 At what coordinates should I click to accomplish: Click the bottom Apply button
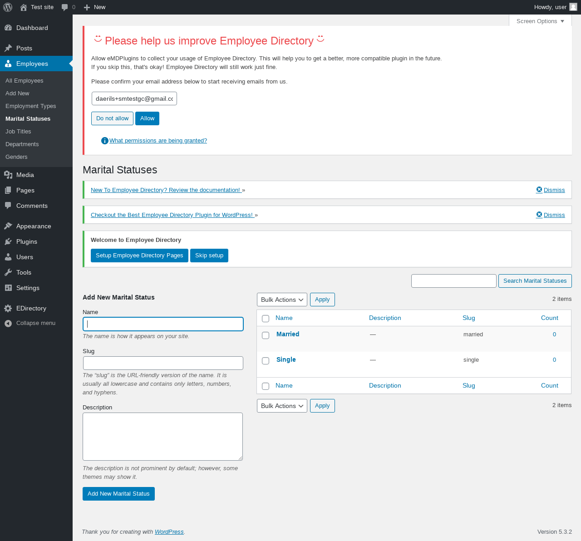322,406
